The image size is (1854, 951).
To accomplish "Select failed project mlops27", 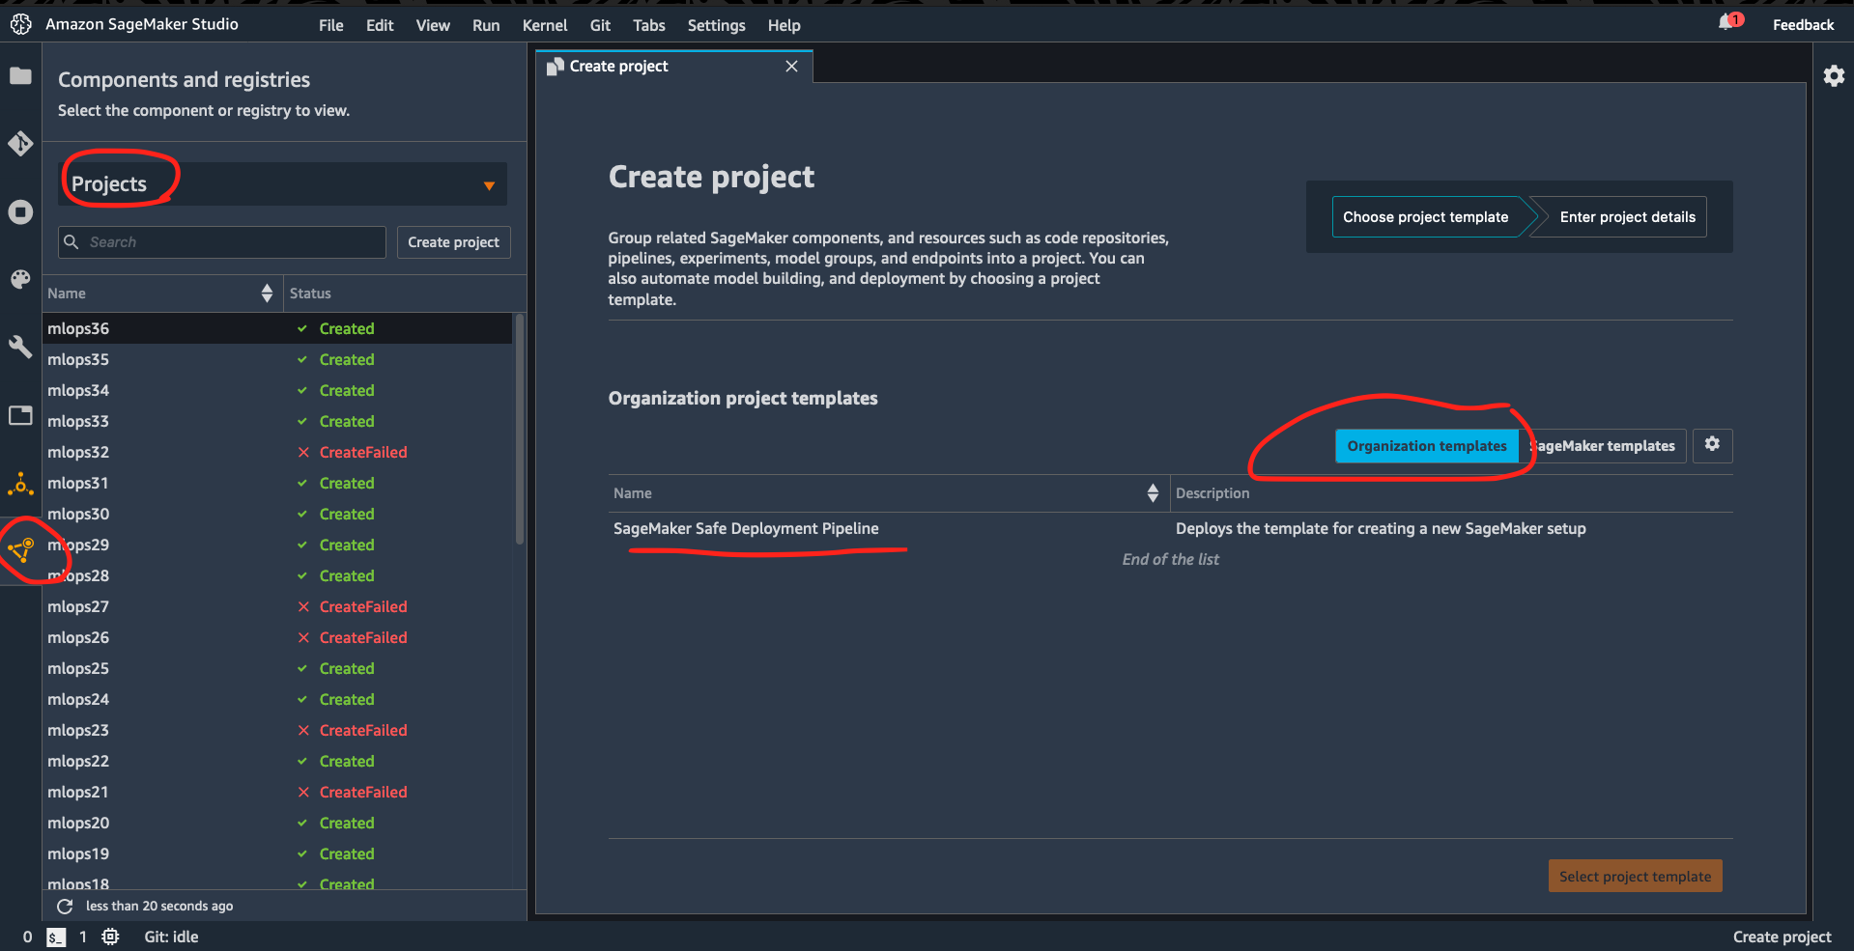I will (277, 606).
